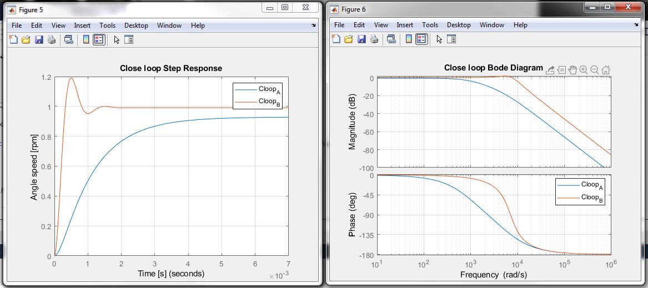
Task: Click Cloop B legend entry in Bode phase plot
Action: pyautogui.click(x=580, y=198)
